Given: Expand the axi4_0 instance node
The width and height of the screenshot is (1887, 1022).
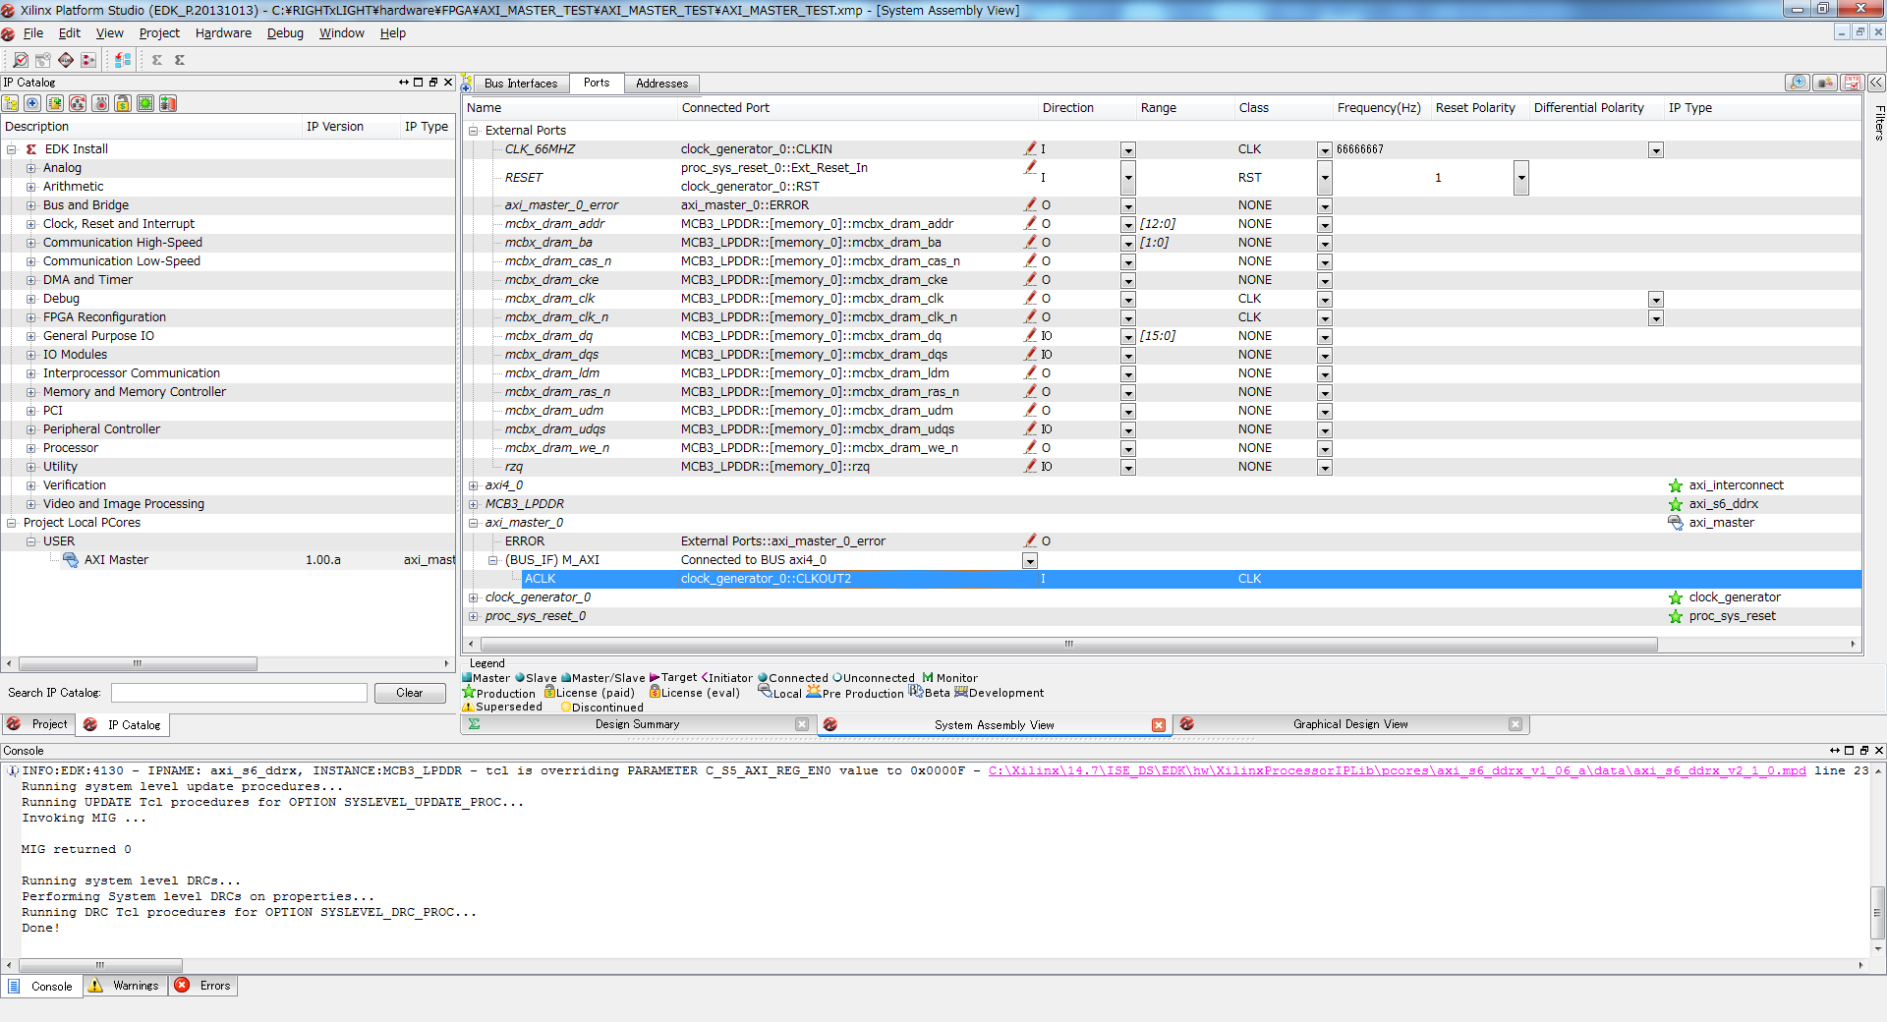Looking at the screenshot, I should 474,485.
